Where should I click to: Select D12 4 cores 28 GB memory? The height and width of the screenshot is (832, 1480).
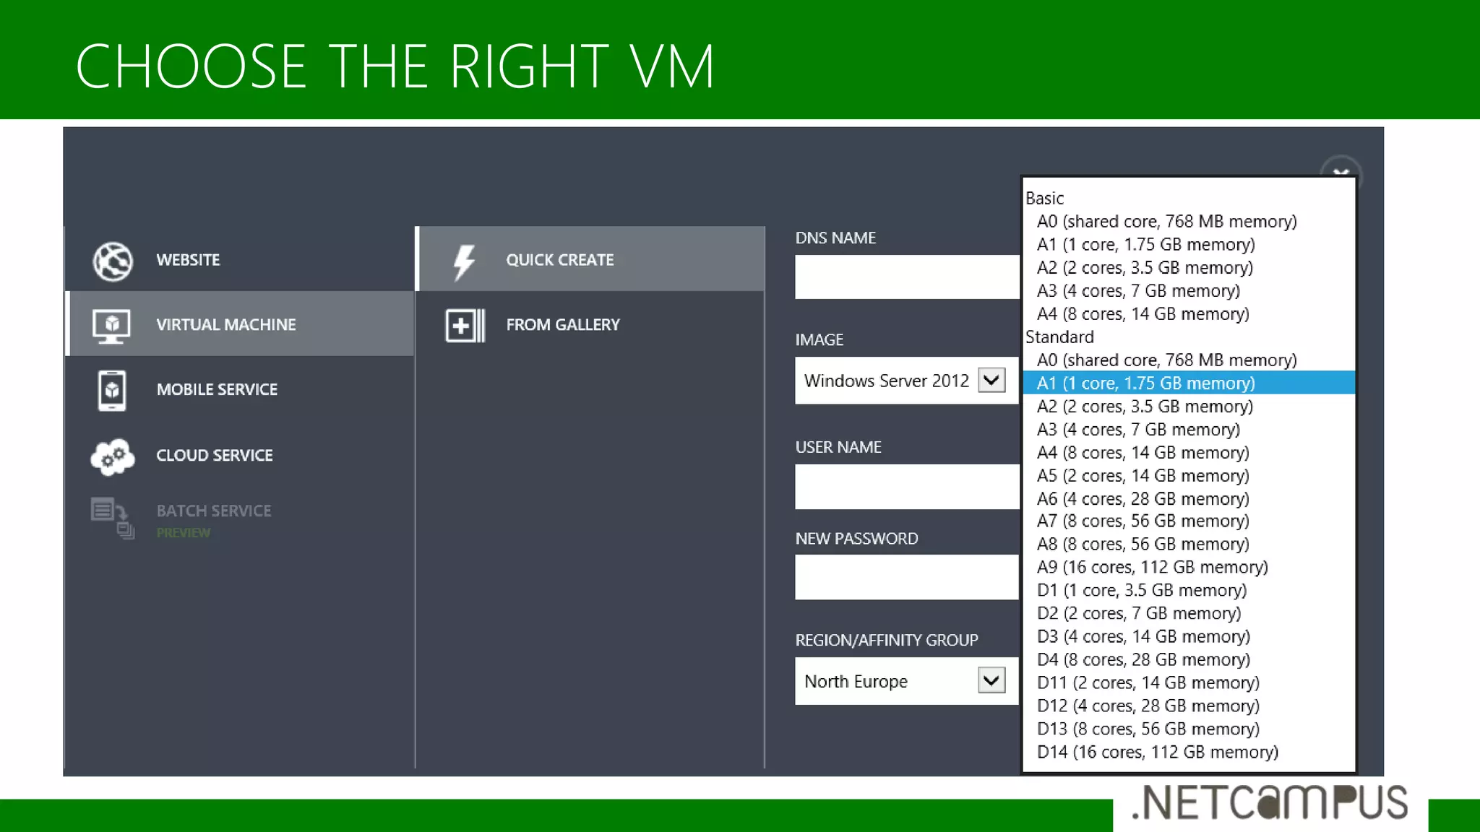[x=1189, y=706]
